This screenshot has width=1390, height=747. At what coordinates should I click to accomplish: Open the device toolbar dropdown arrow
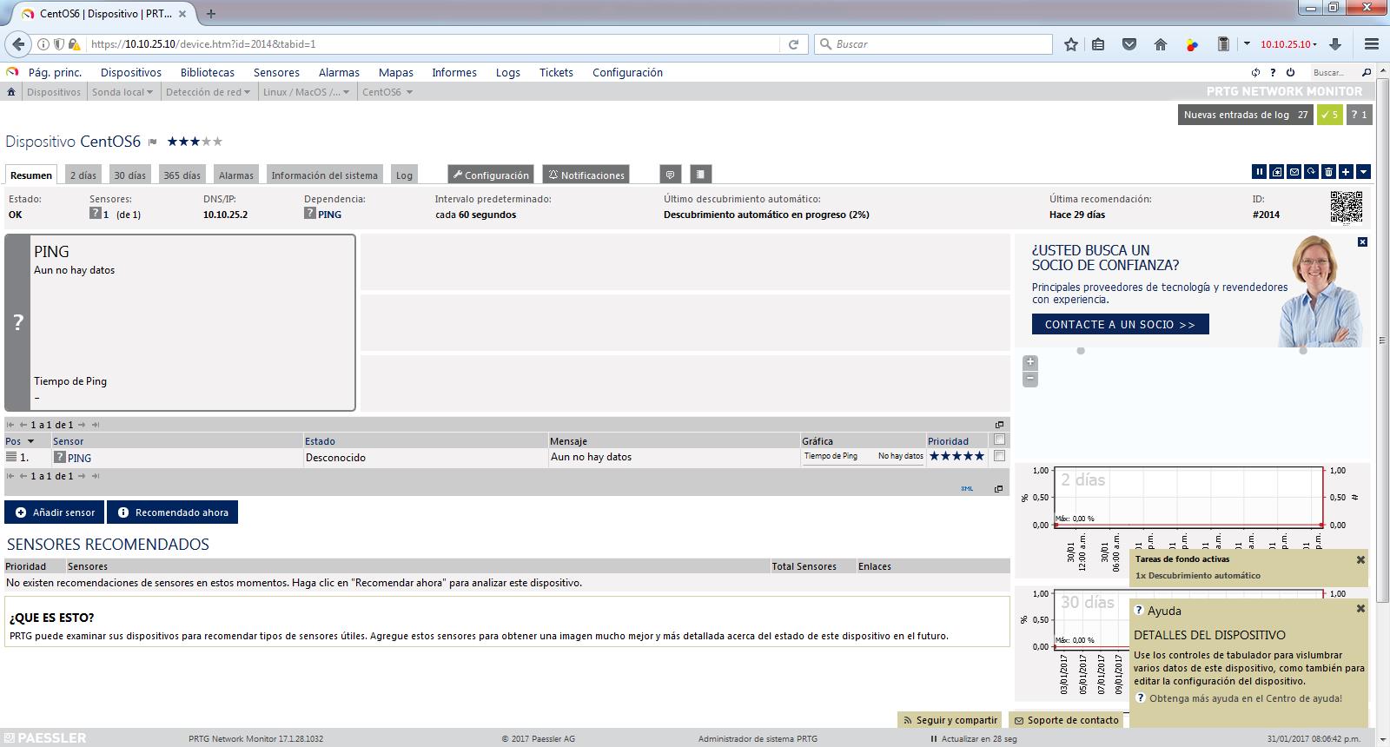click(x=1363, y=172)
